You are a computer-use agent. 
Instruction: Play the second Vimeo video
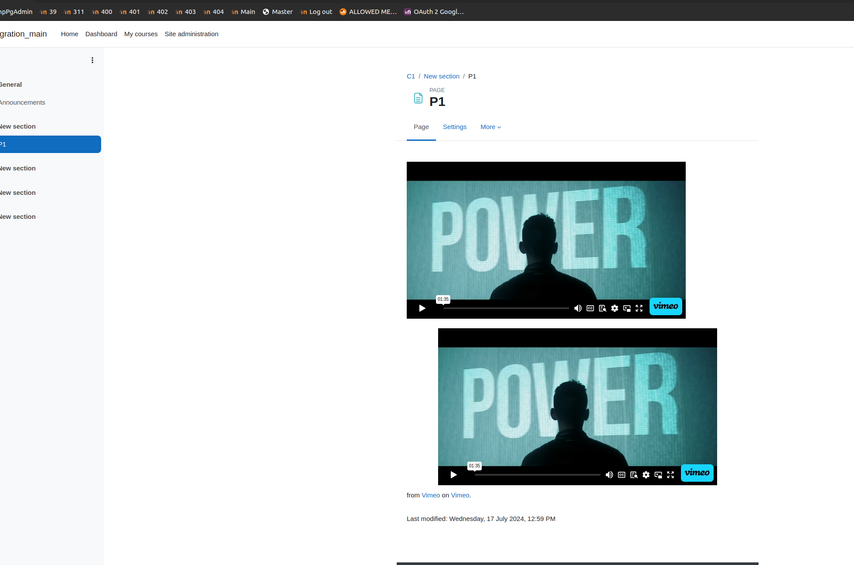pyautogui.click(x=453, y=475)
